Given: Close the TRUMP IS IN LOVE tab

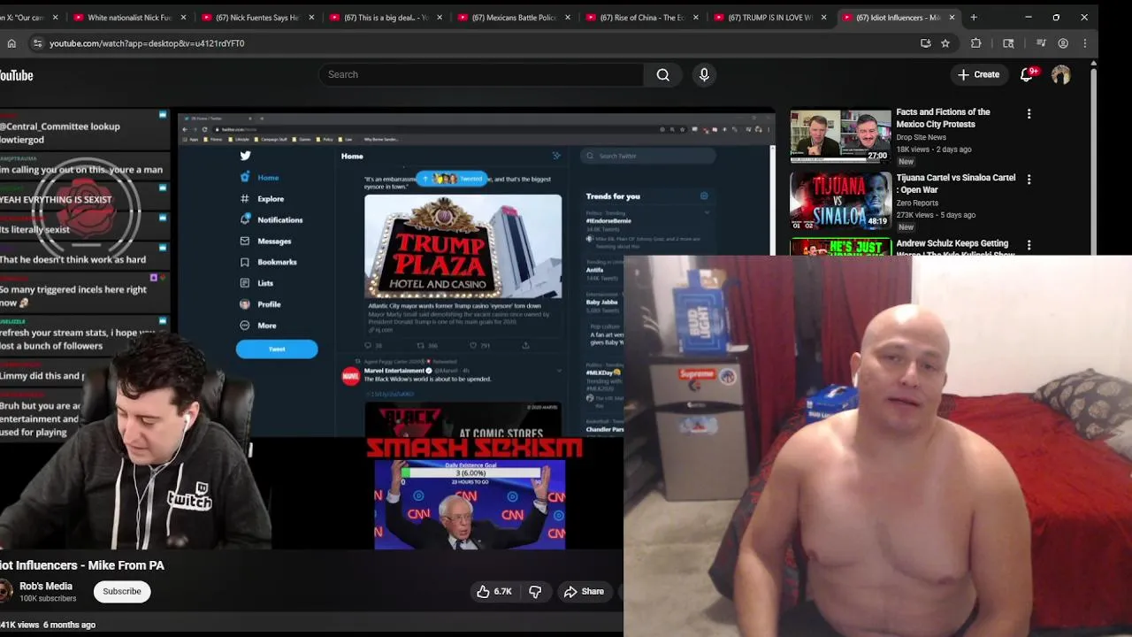Looking at the screenshot, I should click(823, 18).
